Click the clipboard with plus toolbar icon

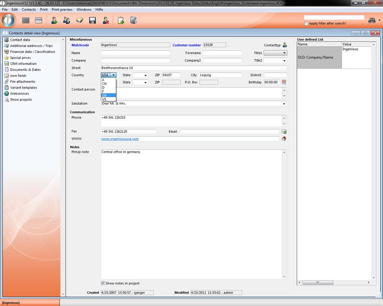pyautogui.click(x=121, y=21)
